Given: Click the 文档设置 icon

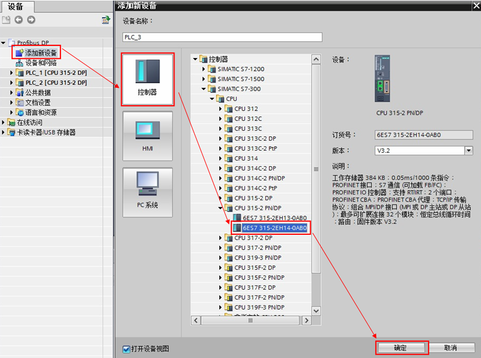Looking at the screenshot, I should coord(20,102).
